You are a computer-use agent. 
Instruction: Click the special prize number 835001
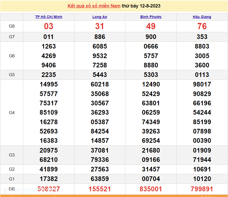[151, 189]
